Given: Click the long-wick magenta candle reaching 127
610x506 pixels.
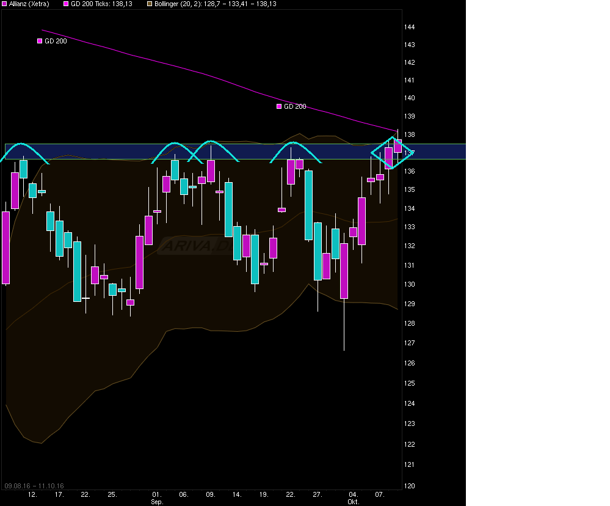Looking at the screenshot, I should point(344,271).
